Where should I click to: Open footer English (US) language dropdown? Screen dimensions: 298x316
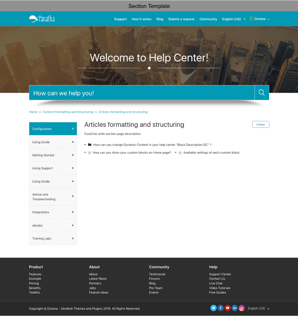tap(258, 308)
